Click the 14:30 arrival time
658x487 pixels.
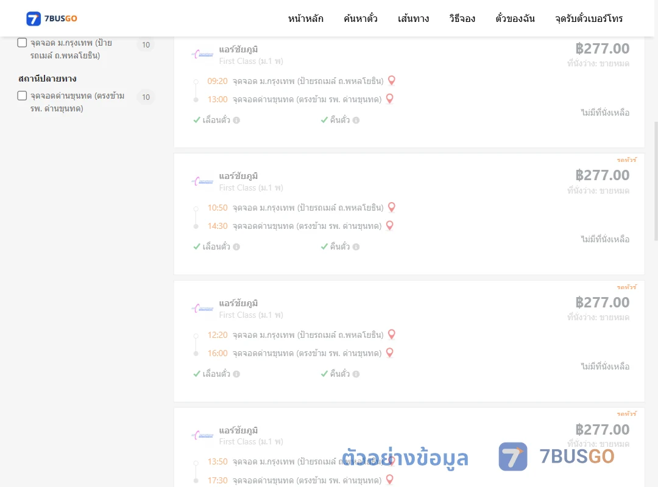218,226
